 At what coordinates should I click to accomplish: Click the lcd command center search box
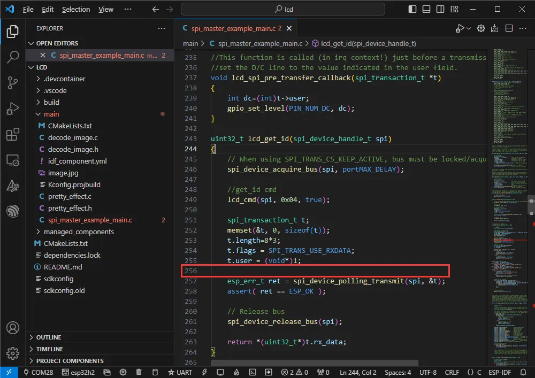coord(283,9)
